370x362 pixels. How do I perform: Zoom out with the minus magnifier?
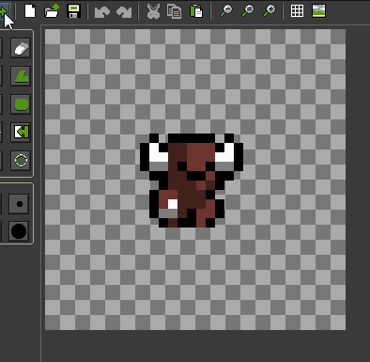click(x=226, y=11)
